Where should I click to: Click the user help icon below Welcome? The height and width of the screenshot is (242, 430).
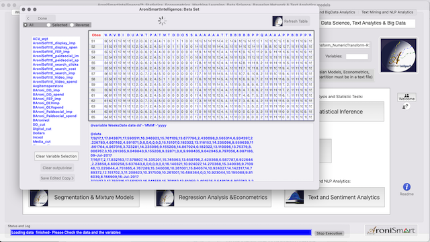[405, 106]
